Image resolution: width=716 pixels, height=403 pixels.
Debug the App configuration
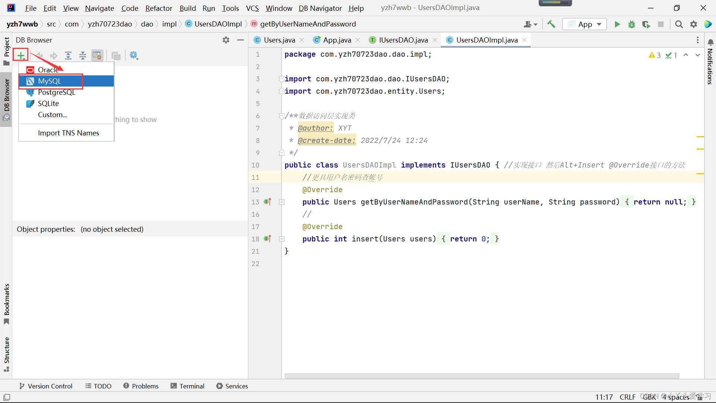tap(632, 24)
